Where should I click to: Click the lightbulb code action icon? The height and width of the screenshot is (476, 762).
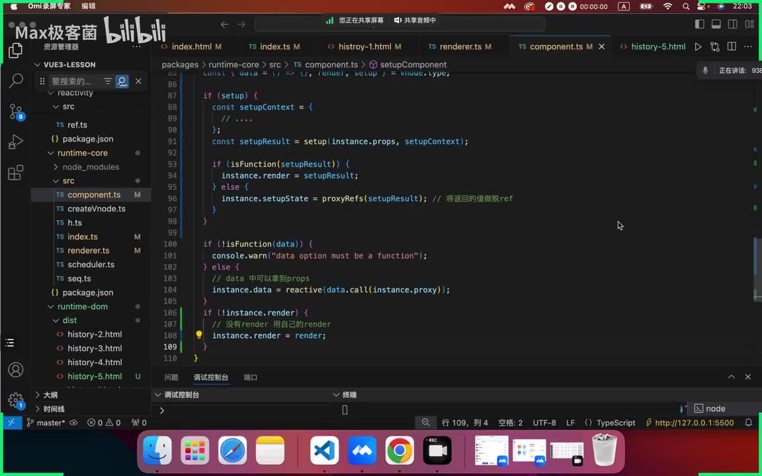[x=198, y=335]
